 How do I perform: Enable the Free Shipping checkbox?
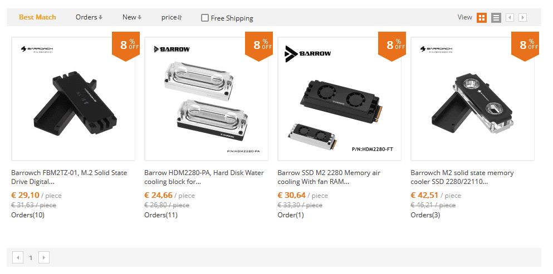pyautogui.click(x=205, y=18)
